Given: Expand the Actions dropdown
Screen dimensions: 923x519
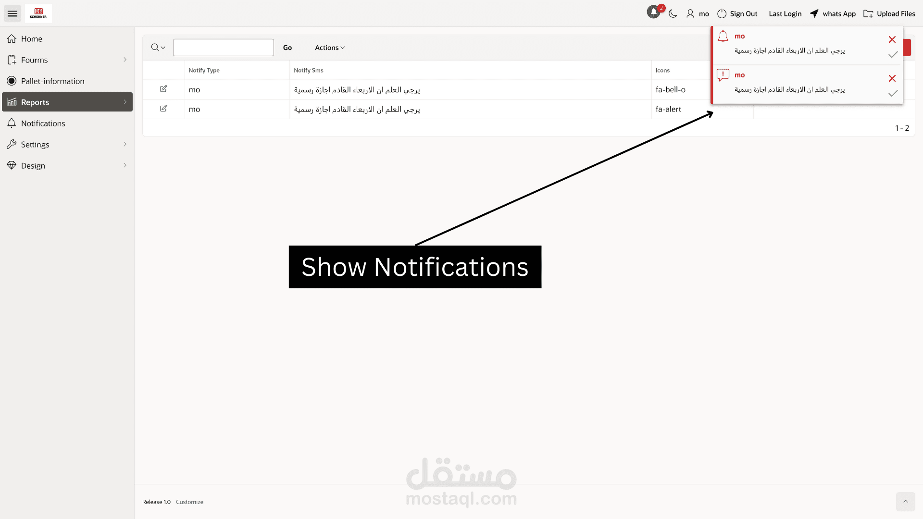Looking at the screenshot, I should (330, 47).
